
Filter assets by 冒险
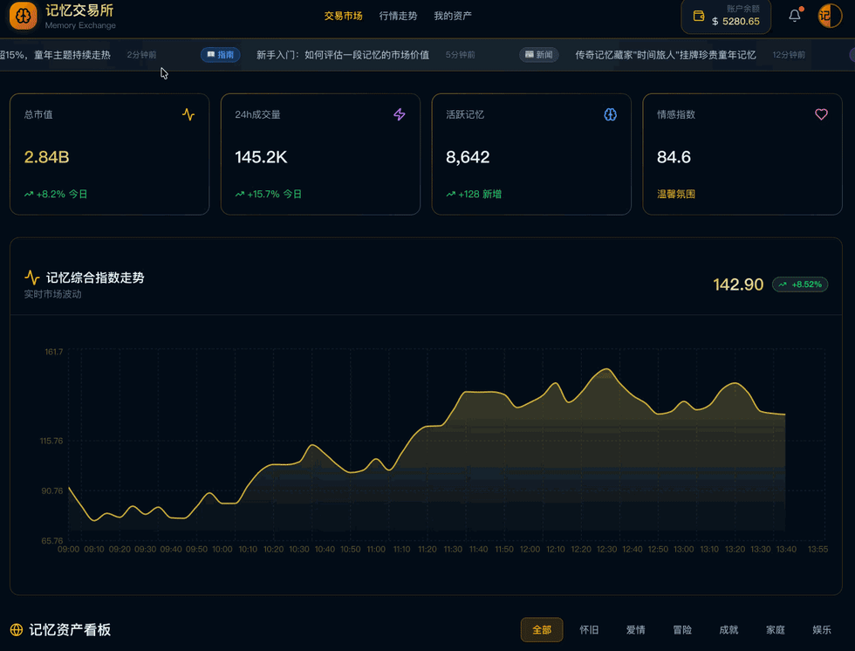point(682,630)
